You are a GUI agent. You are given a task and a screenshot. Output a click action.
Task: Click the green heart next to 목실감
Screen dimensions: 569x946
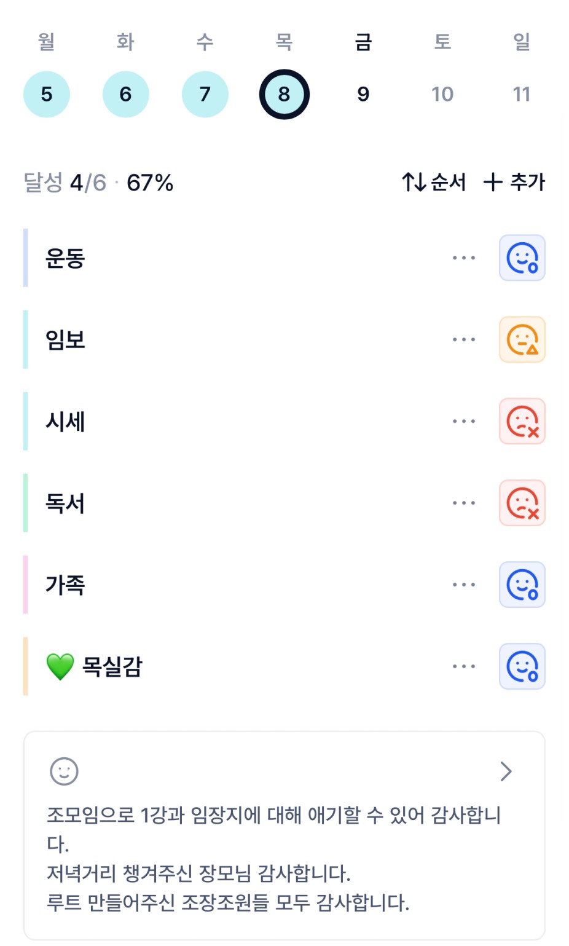[x=60, y=666]
